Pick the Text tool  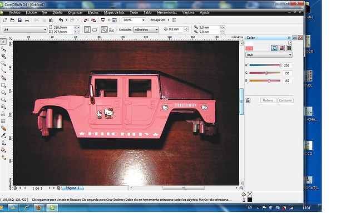pos(3,114)
